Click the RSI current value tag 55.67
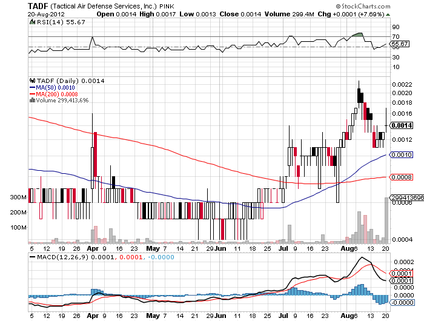 coord(400,44)
